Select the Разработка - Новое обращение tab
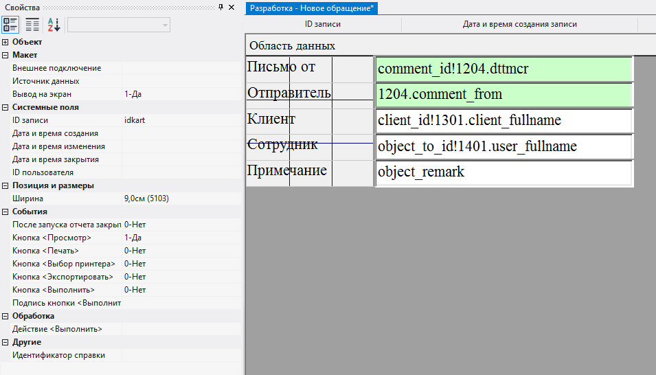Screen dimensions: 656x375 (x=311, y=8)
